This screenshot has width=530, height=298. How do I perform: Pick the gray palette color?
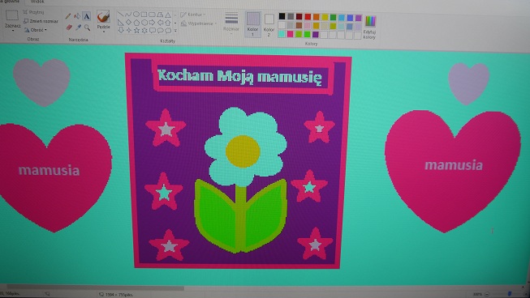(291, 16)
